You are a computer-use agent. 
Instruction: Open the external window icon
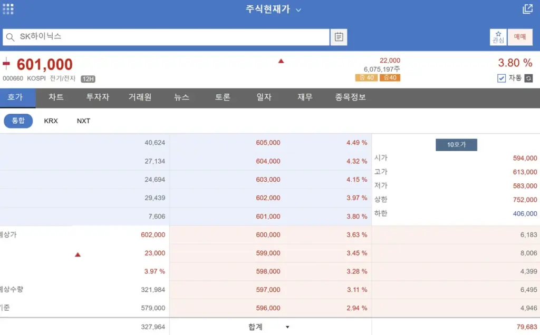pos(527,9)
